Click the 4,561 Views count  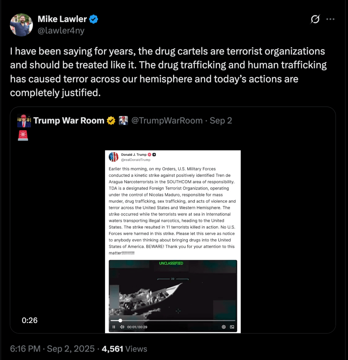point(124,349)
